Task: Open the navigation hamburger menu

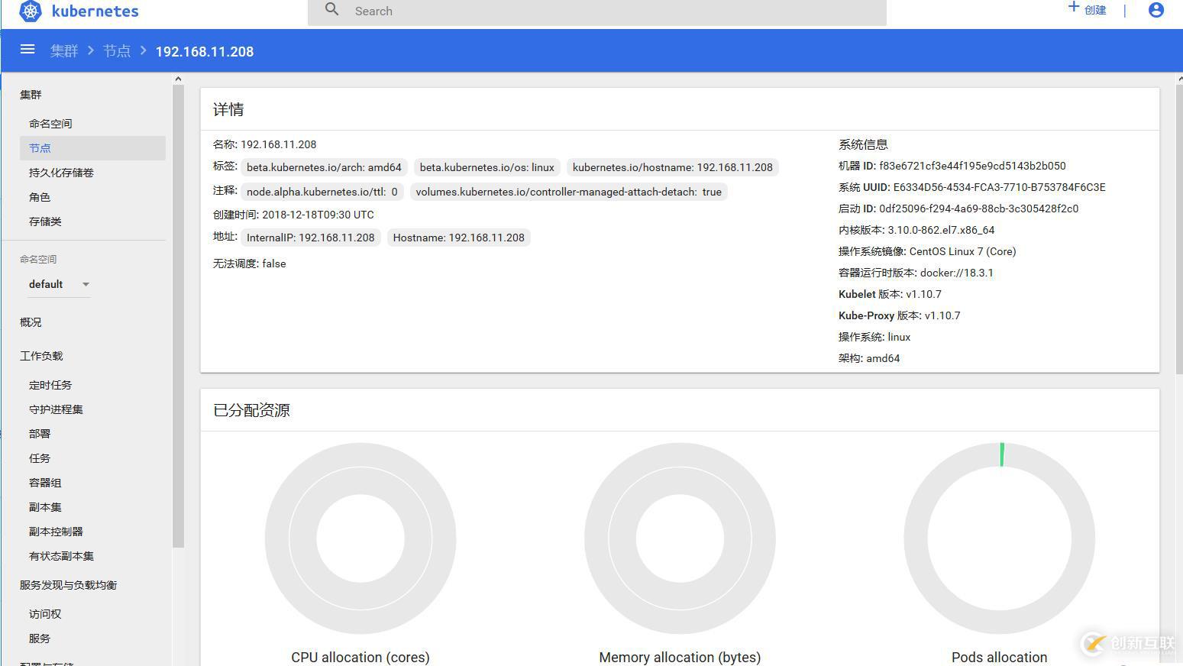Action: 27,49
